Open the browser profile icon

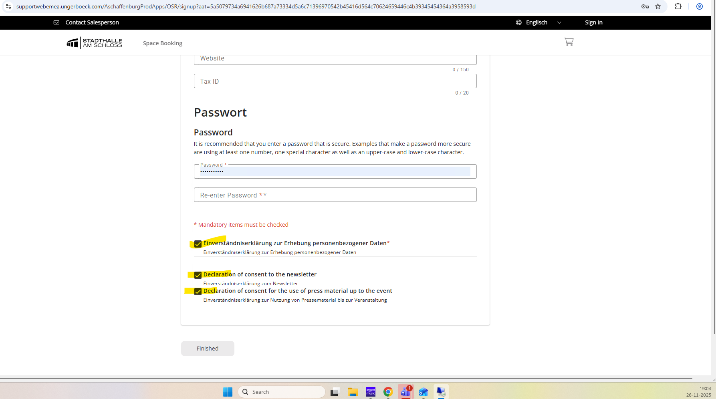[x=700, y=6]
